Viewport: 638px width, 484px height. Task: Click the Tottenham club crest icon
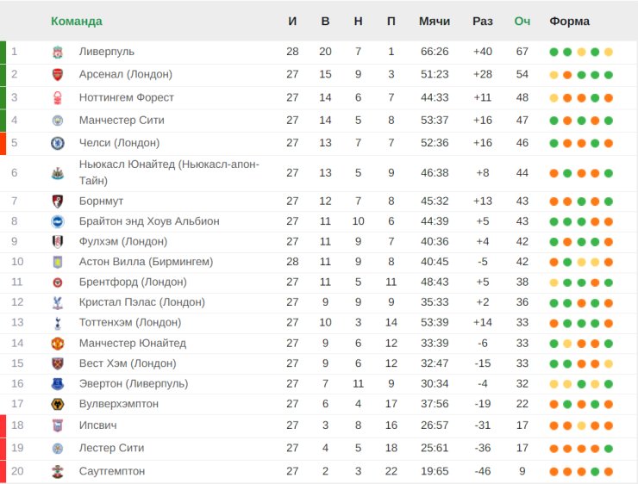click(58, 323)
